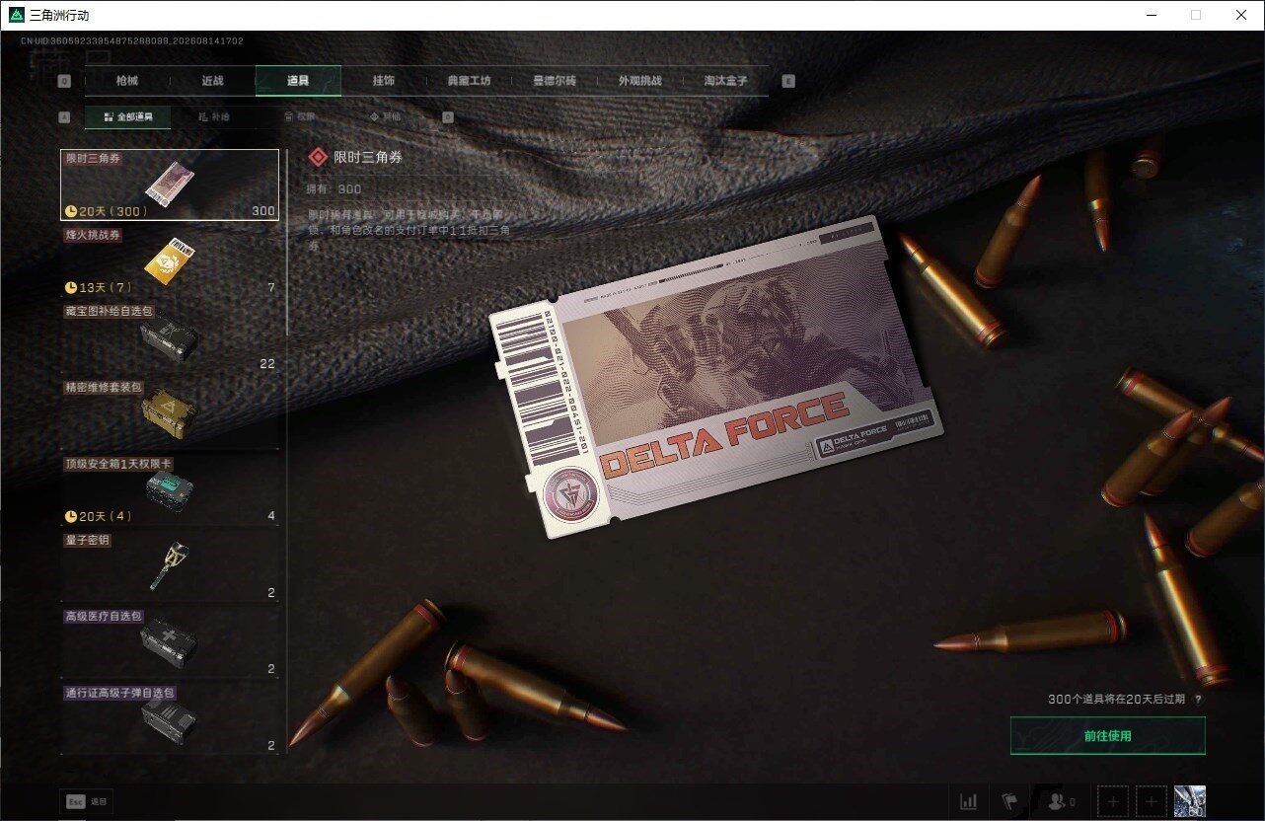Click the 拥有：300 owned count
The width and height of the screenshot is (1265, 821).
[335, 188]
